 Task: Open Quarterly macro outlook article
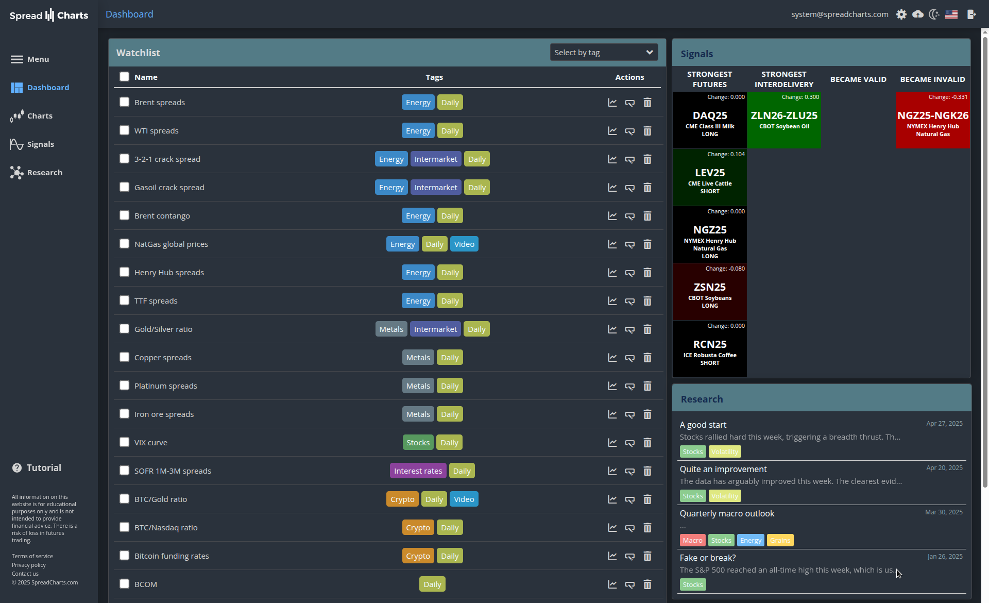coord(727,514)
